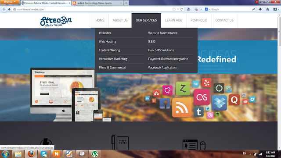Viewport: 281px width, 158px height.
Task: Close the Strecon Media Works tab
Action: pos(69,3)
